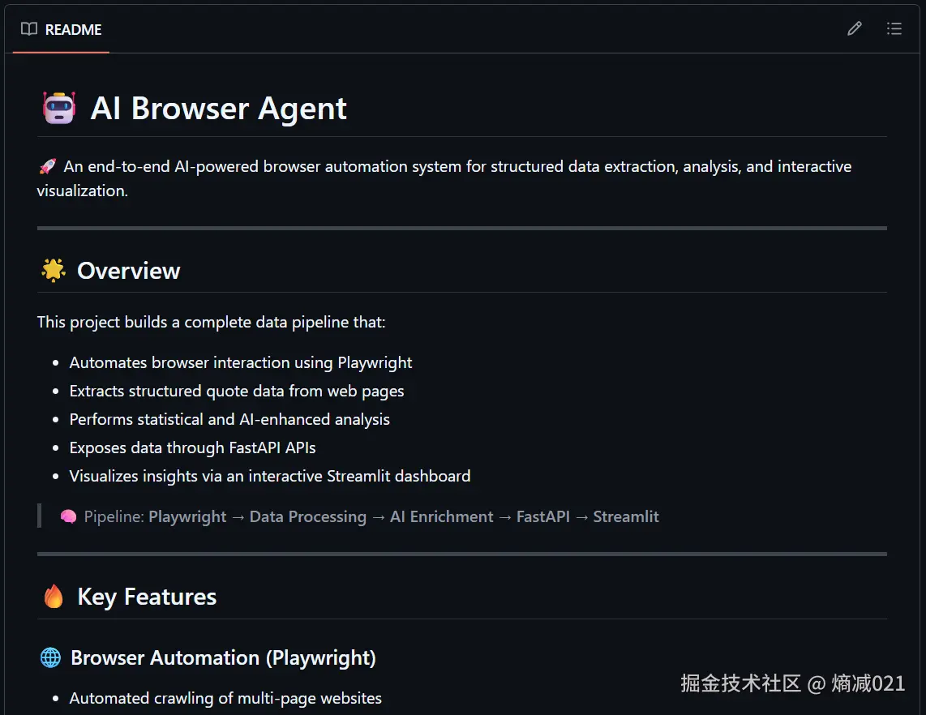Viewport: 926px width, 715px height.
Task: Click the word 'Playwright' in the Pipeline line
Action: pos(187,517)
